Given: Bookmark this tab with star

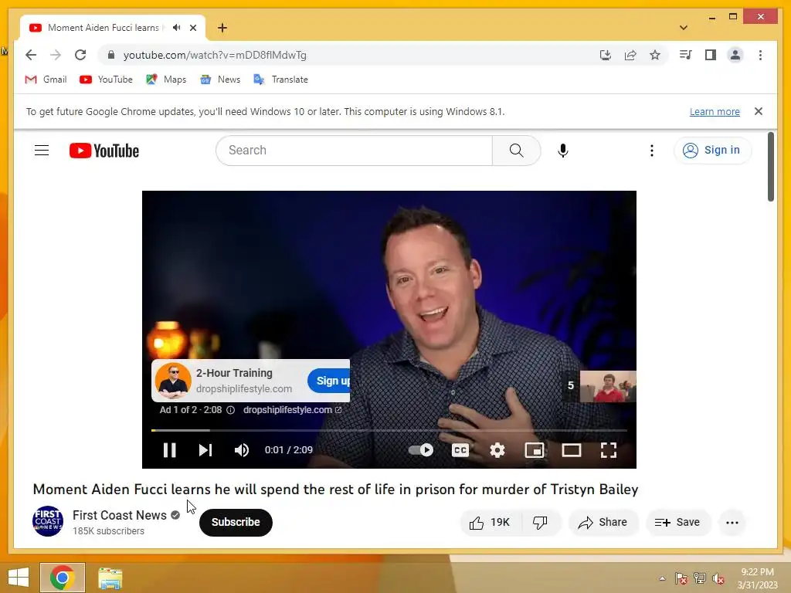Looking at the screenshot, I should click(x=655, y=55).
